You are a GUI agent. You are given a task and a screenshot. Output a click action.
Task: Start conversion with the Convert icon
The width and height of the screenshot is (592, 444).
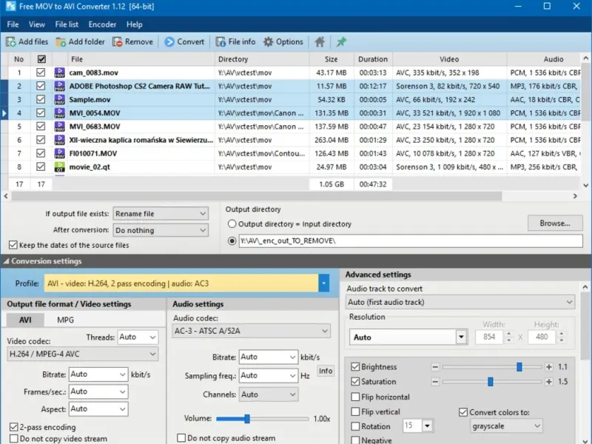tap(169, 42)
